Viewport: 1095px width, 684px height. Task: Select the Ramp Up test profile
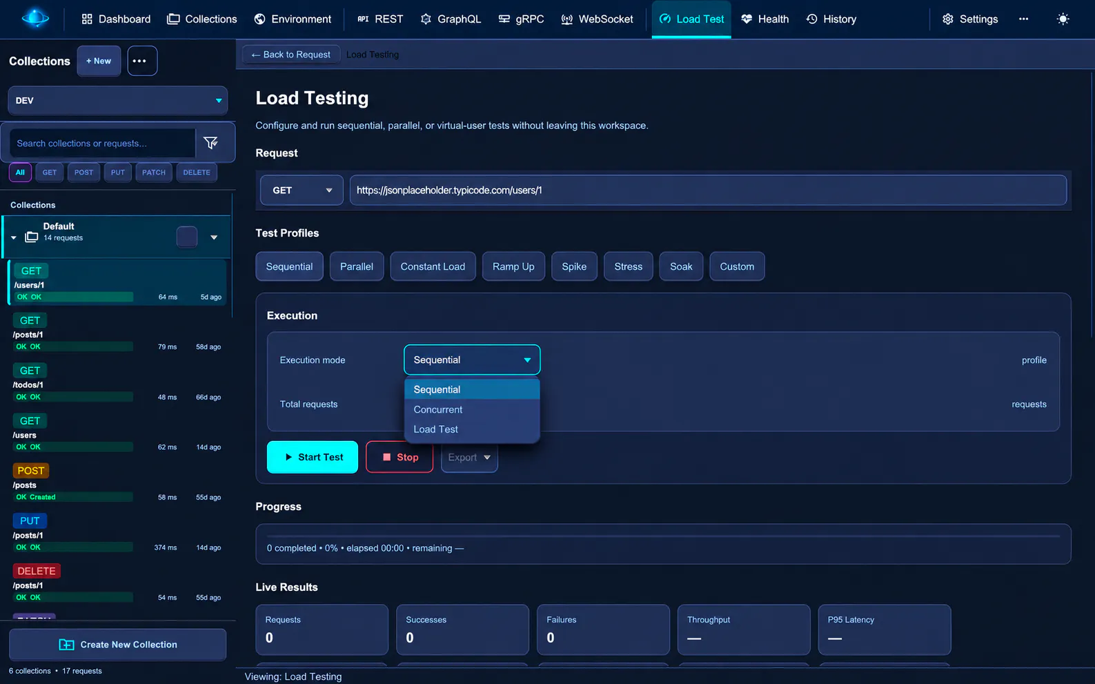click(x=513, y=266)
